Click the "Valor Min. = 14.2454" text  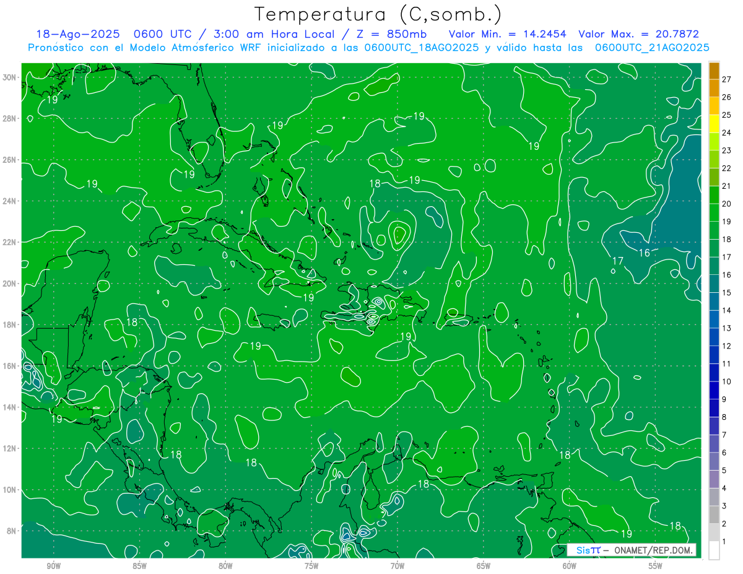[x=507, y=34]
